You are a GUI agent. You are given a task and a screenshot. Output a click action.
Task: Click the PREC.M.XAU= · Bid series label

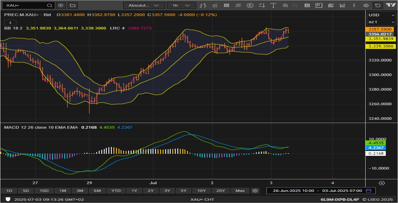point(28,15)
